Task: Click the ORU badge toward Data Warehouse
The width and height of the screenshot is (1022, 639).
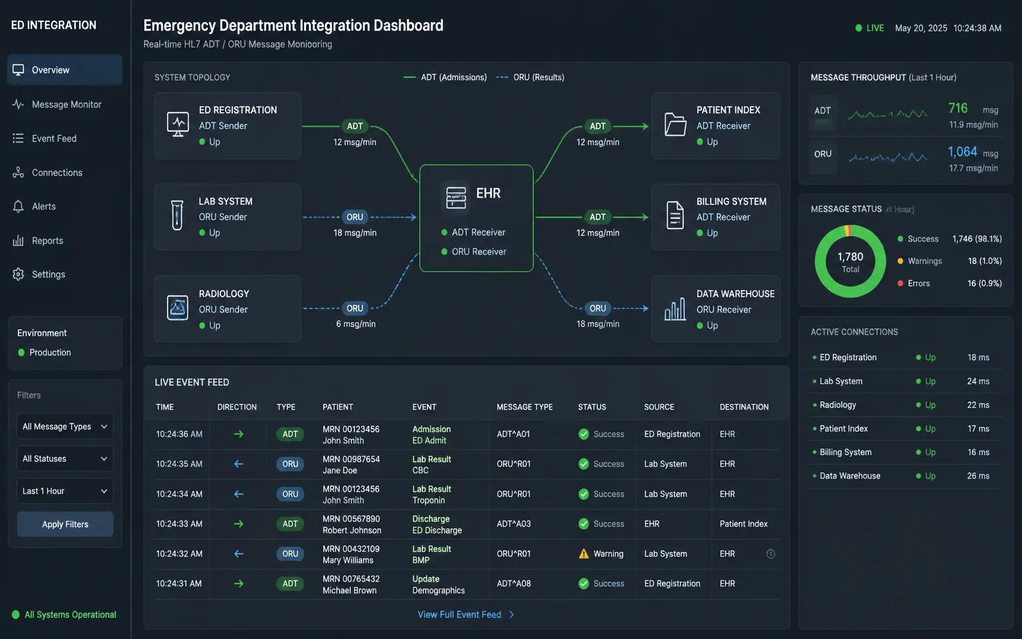Action: point(597,308)
